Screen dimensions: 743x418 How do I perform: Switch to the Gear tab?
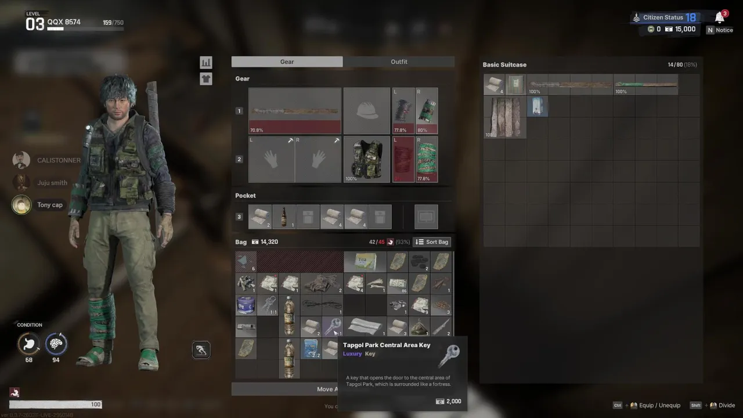[x=287, y=62]
